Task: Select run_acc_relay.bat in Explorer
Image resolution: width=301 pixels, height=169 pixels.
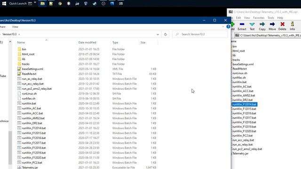Action: [x=32, y=84]
